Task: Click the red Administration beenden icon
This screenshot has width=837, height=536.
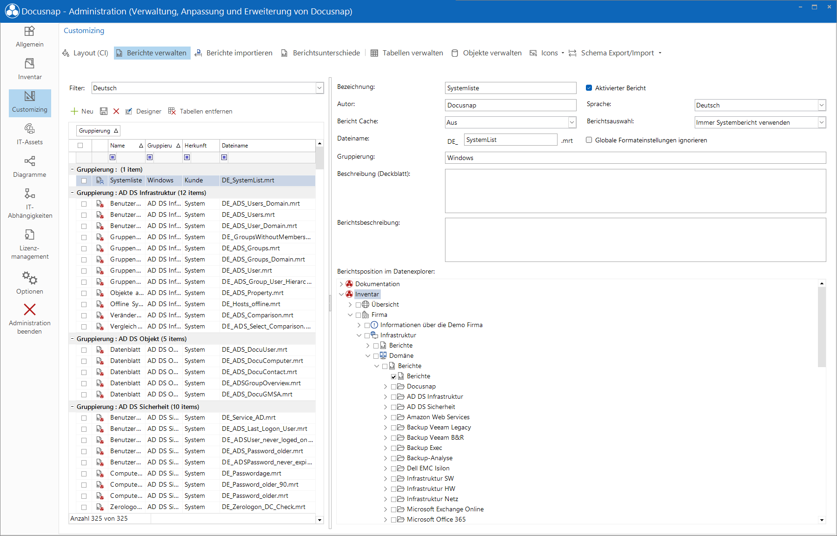Action: click(30, 309)
